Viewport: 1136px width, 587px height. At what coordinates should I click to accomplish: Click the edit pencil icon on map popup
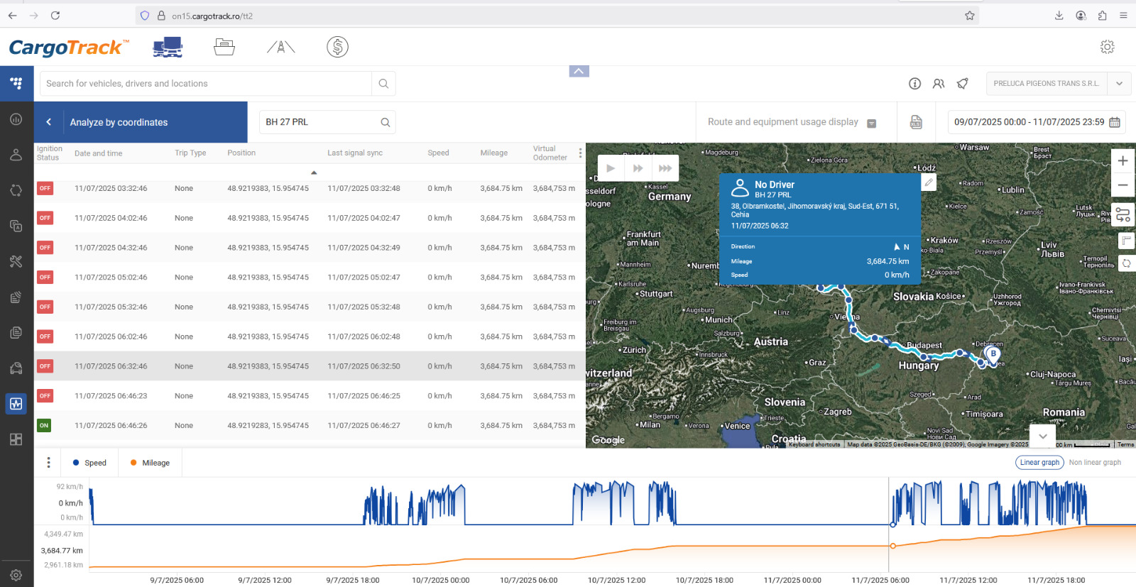click(x=928, y=182)
